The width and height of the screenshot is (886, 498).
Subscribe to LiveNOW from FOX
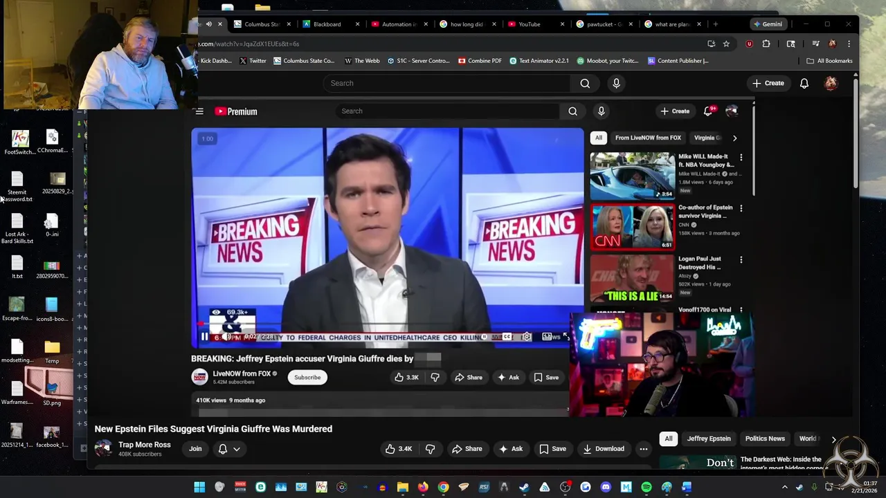tap(307, 378)
